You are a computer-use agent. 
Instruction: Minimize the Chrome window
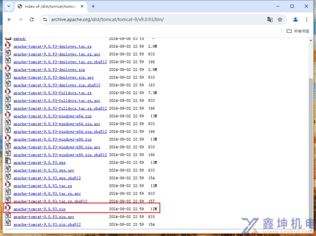[278, 6]
